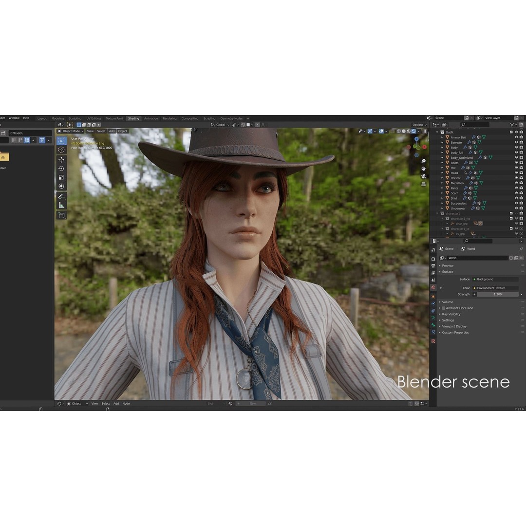Screen dimensions: 526x526
Task: Click Select menu in 3D viewport header
Action: [101, 131]
